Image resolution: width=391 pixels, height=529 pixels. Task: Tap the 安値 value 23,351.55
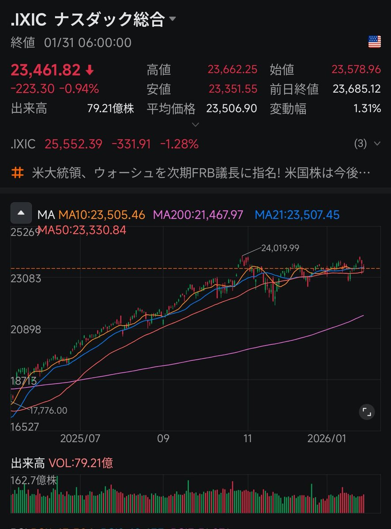click(x=233, y=89)
